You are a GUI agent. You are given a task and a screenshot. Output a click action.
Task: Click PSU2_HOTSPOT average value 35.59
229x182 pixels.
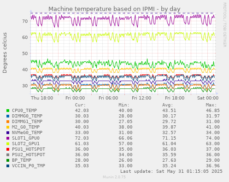169,155
